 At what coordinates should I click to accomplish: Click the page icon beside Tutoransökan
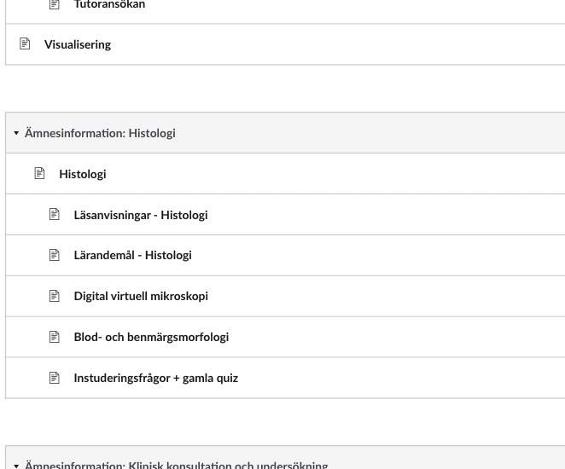pyautogui.click(x=54, y=4)
